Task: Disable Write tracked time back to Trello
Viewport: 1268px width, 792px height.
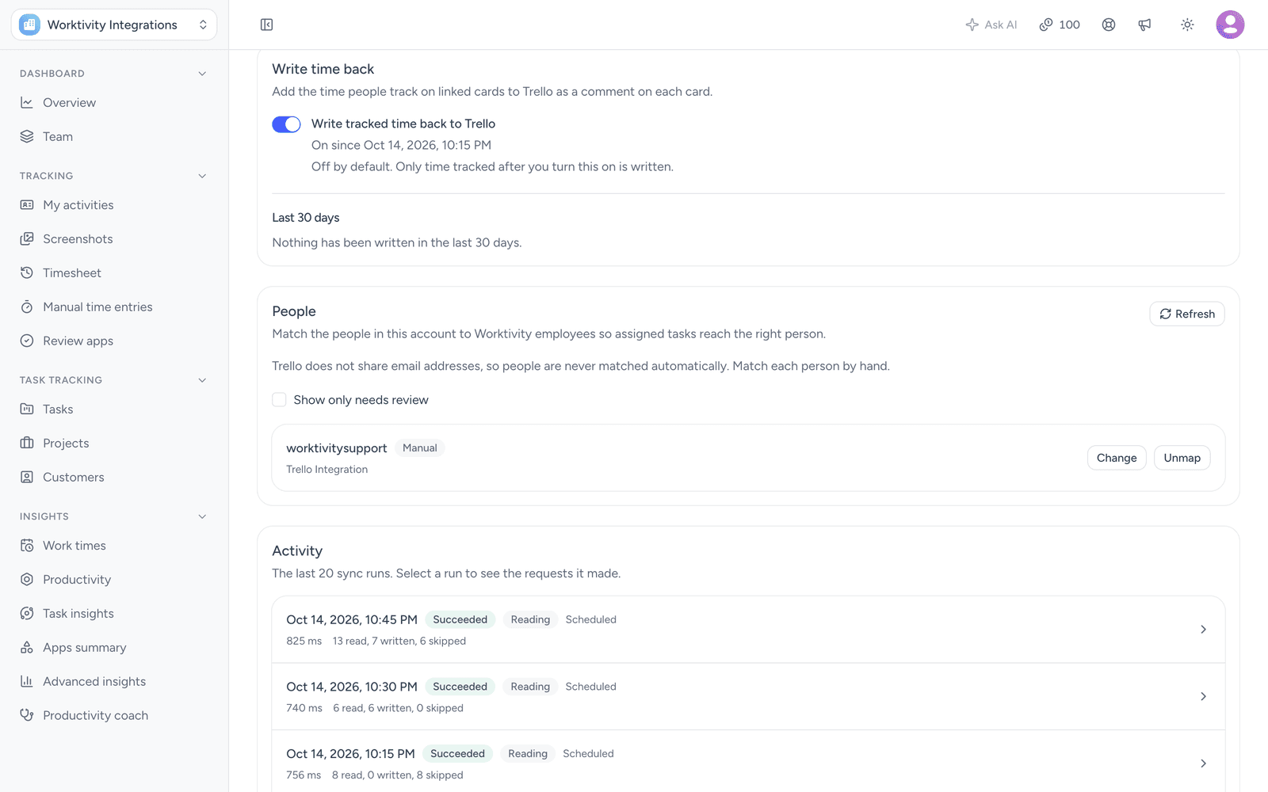Action: 286,124
